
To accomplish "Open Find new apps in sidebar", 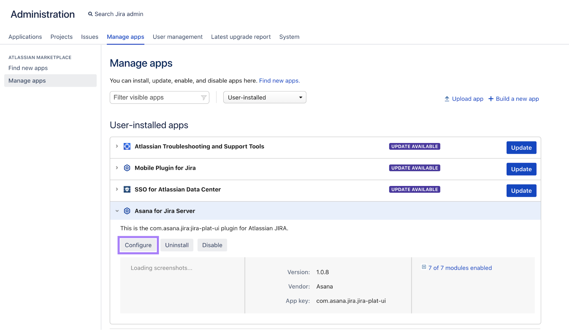I will pos(28,68).
